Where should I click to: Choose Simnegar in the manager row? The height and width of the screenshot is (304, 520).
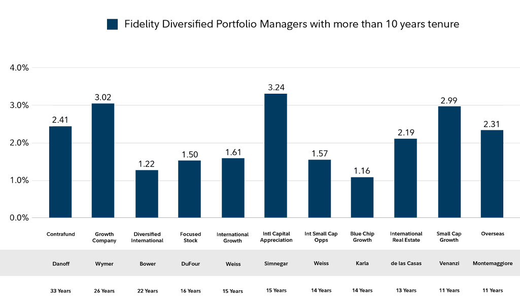coord(276,263)
